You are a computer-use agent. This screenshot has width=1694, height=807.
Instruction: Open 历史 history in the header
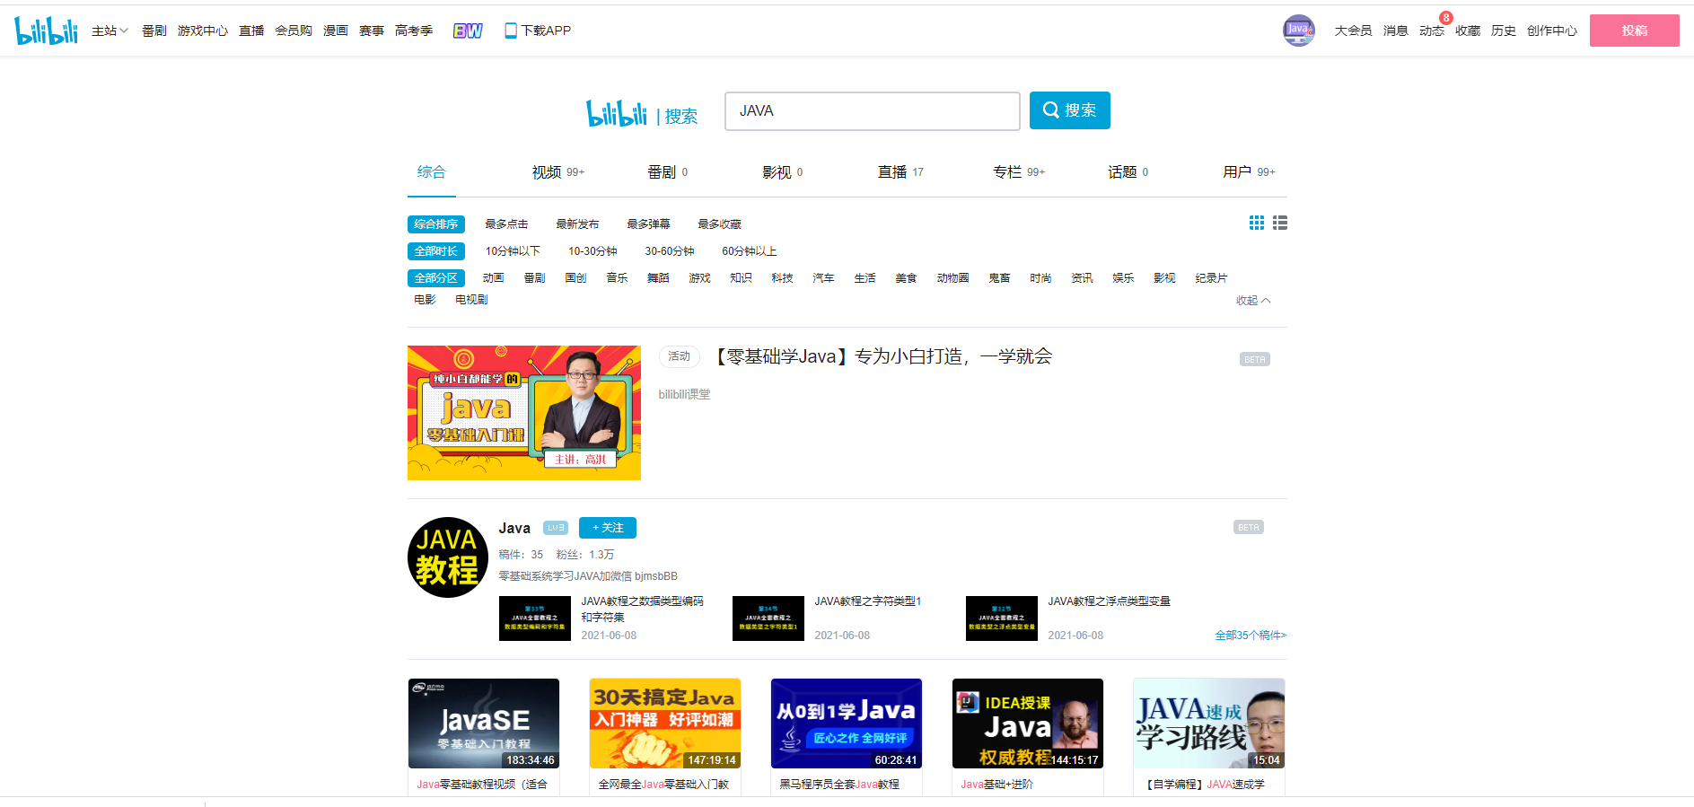[1504, 31]
